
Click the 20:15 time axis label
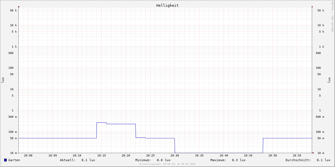pos(102,156)
